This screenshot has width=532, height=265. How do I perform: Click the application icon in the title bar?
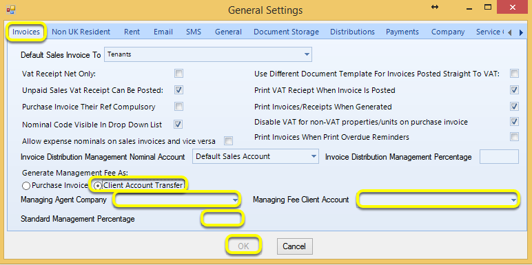11,9
